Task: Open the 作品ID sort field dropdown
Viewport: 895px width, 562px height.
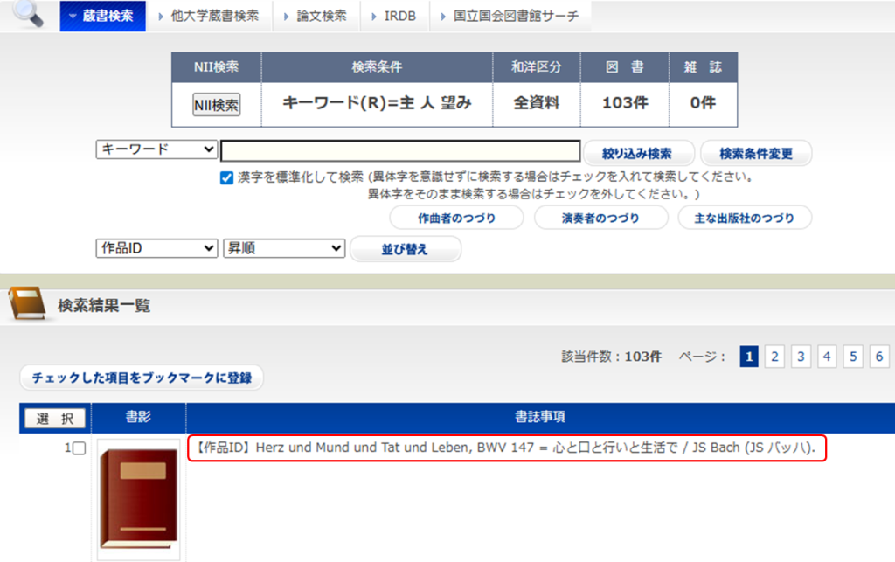Action: tap(156, 248)
